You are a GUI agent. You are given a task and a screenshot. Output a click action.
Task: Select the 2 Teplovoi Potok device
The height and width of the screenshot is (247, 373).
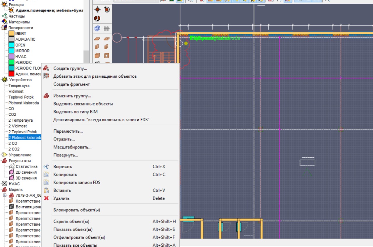click(23, 132)
